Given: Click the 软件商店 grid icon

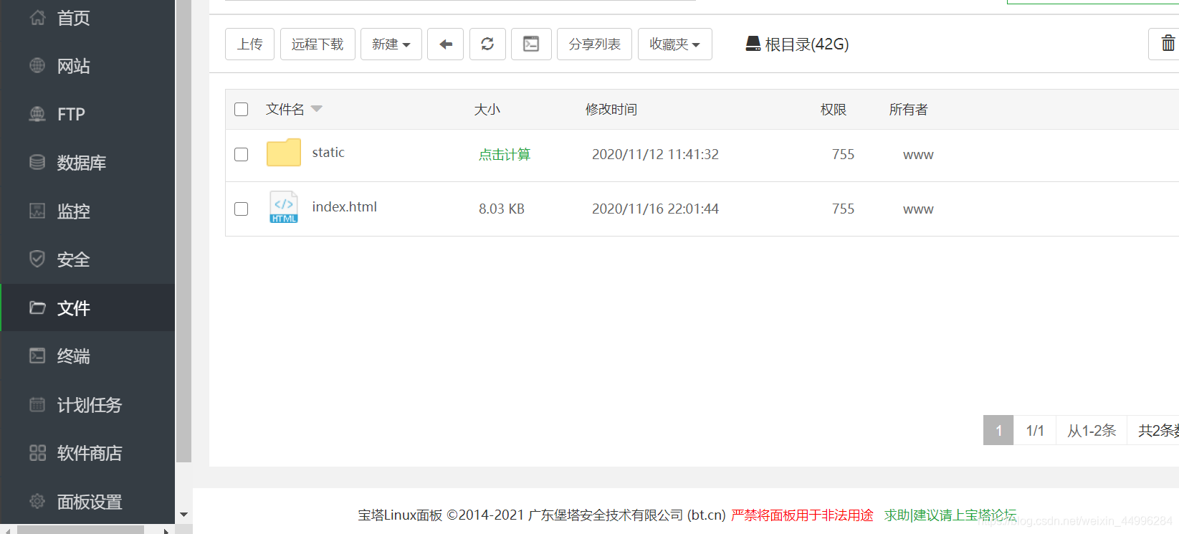Looking at the screenshot, I should coord(37,452).
